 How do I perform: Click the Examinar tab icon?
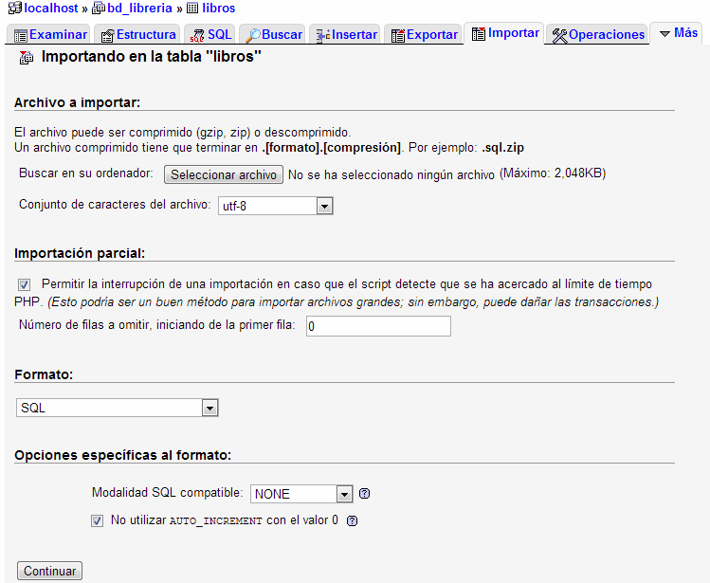click(20, 35)
